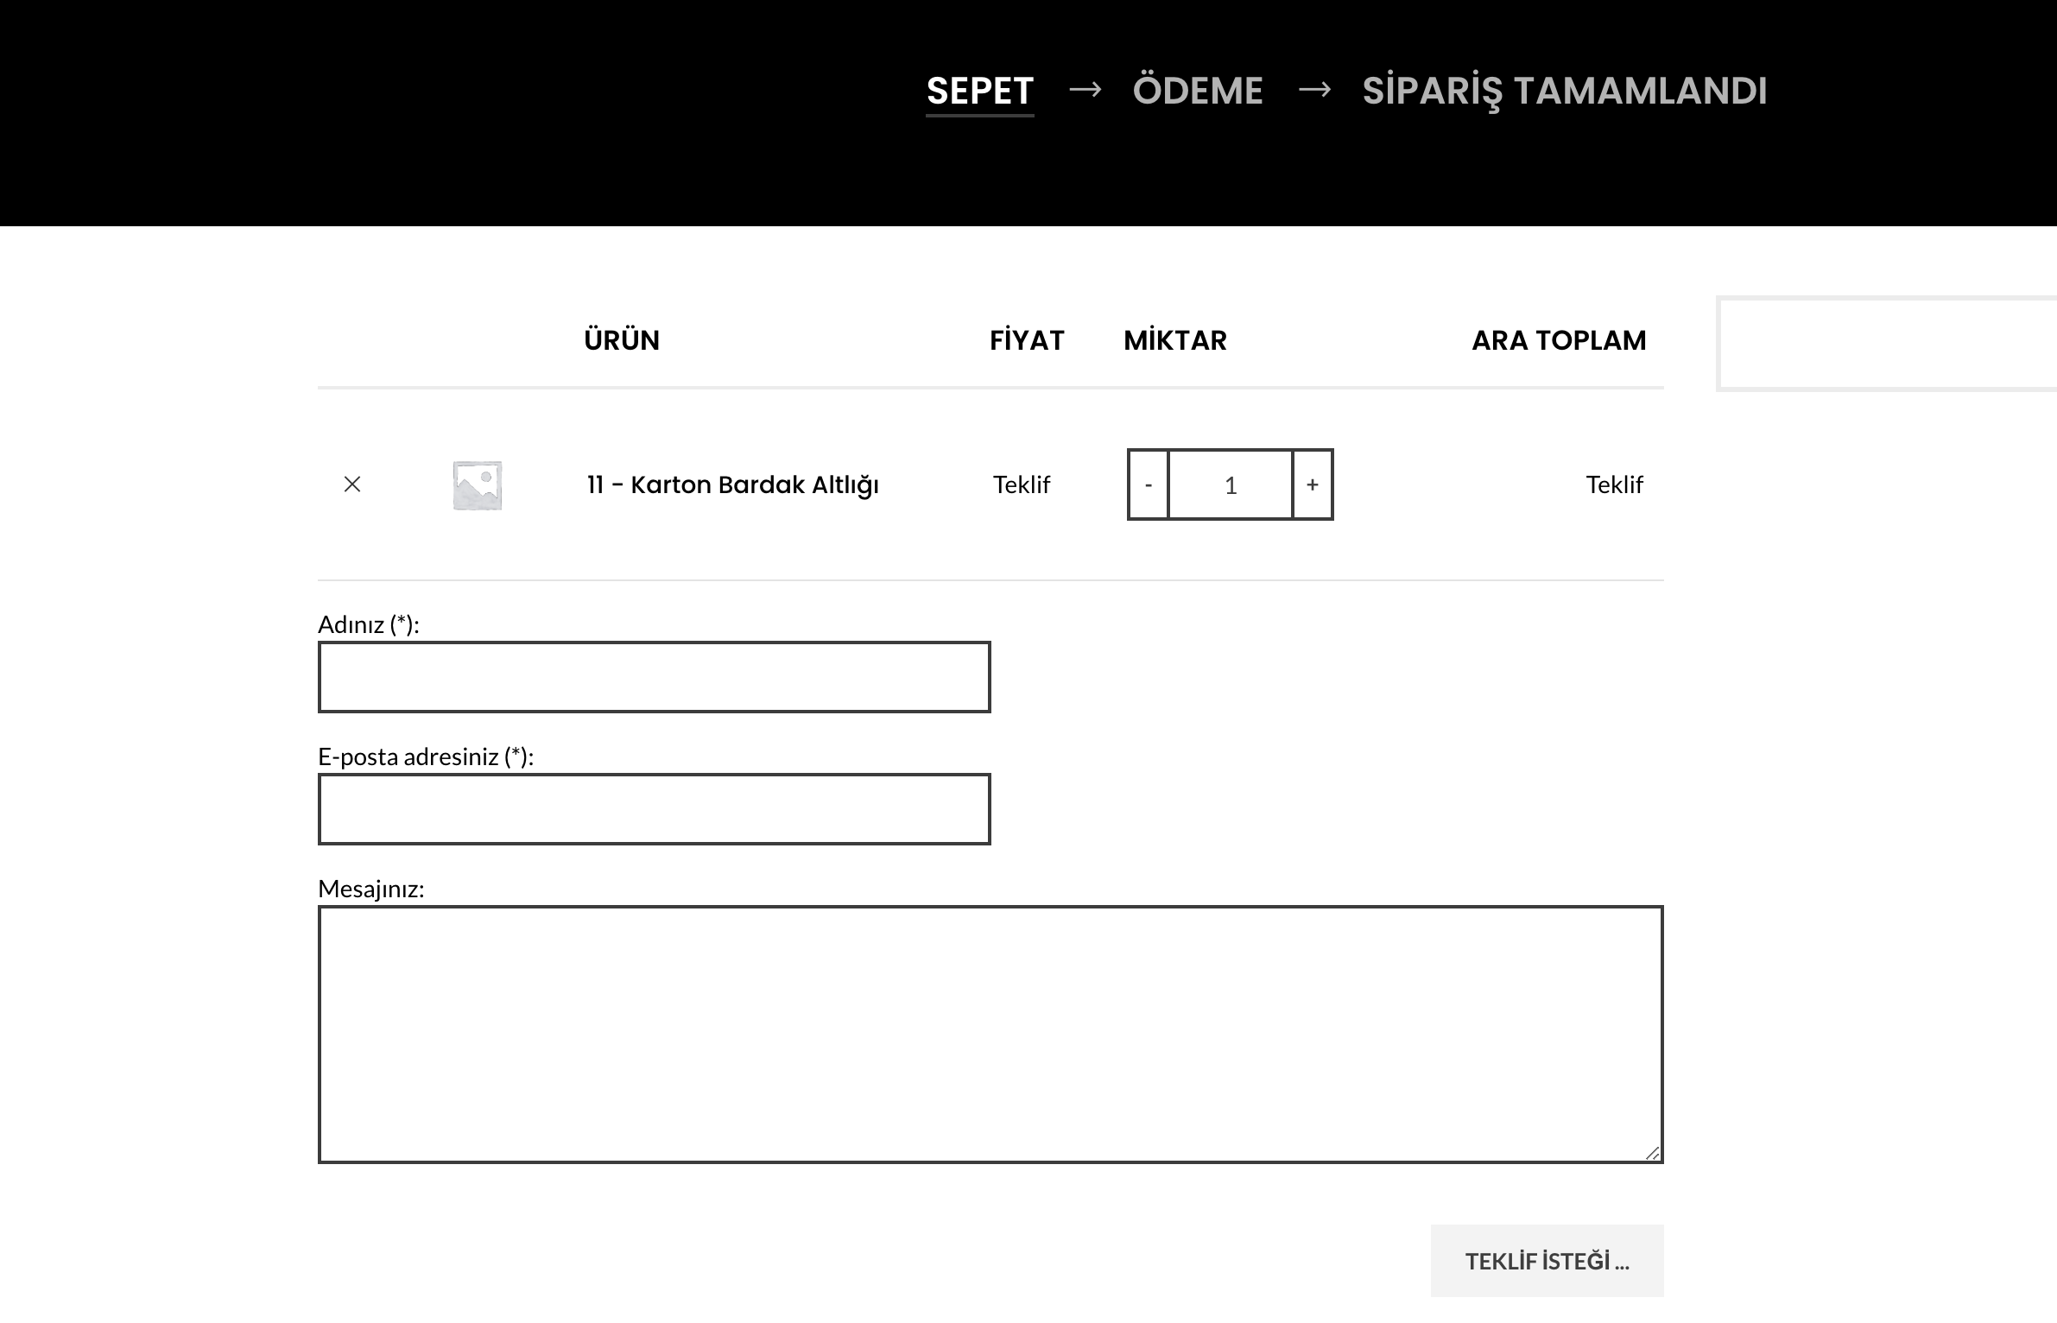Click the ARA TOPLAM column header
The image size is (2057, 1323).
coord(1559,340)
